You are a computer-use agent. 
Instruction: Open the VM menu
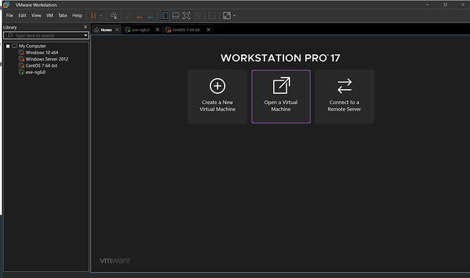pyautogui.click(x=50, y=15)
